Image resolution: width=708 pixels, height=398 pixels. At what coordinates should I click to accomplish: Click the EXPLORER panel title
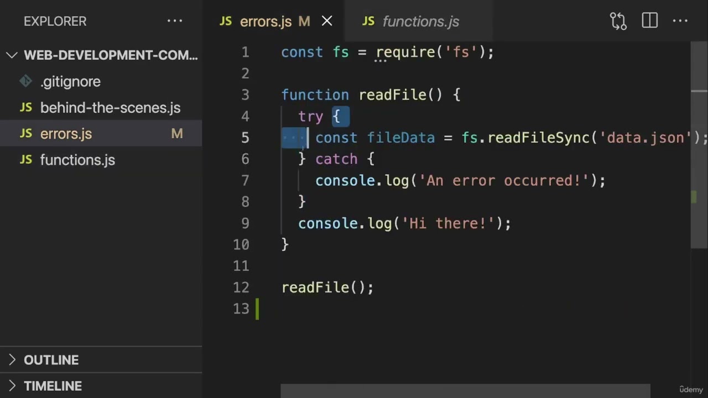(55, 21)
